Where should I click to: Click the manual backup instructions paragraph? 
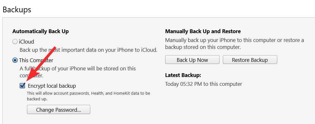(x=235, y=44)
